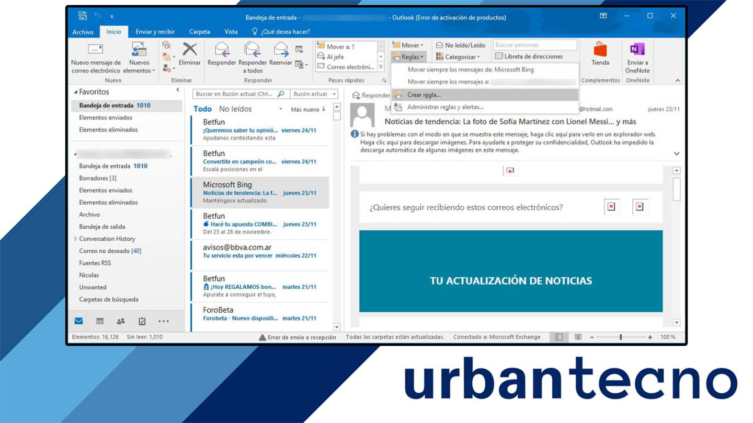This screenshot has width=753, height=423.
Task: Open the Nicolas folder
Action: pos(89,275)
